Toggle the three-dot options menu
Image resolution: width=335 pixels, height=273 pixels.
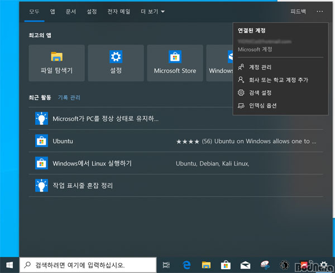[319, 12]
